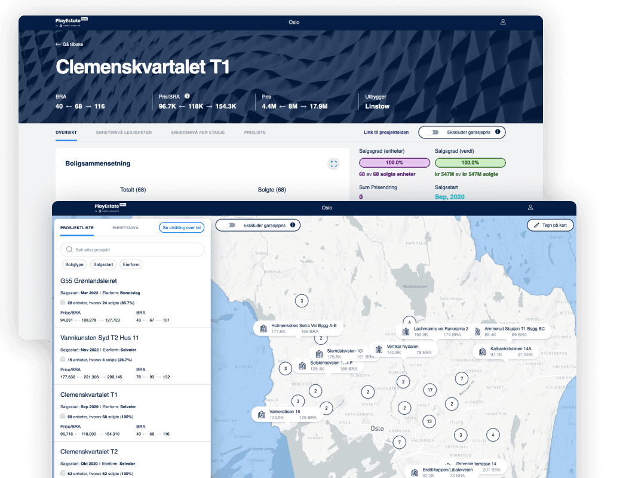Switch to the Enhetsnivå tab
The height and width of the screenshot is (478, 629).
point(125,227)
